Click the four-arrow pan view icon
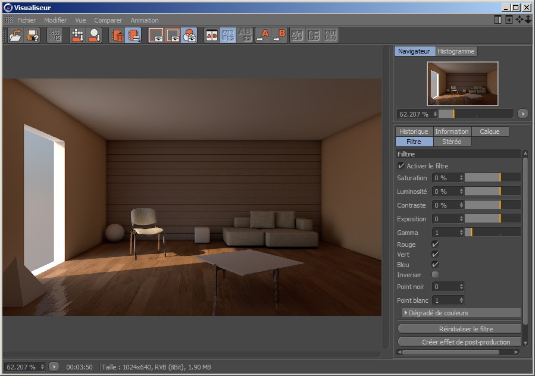535x376 pixels. [x=520, y=20]
